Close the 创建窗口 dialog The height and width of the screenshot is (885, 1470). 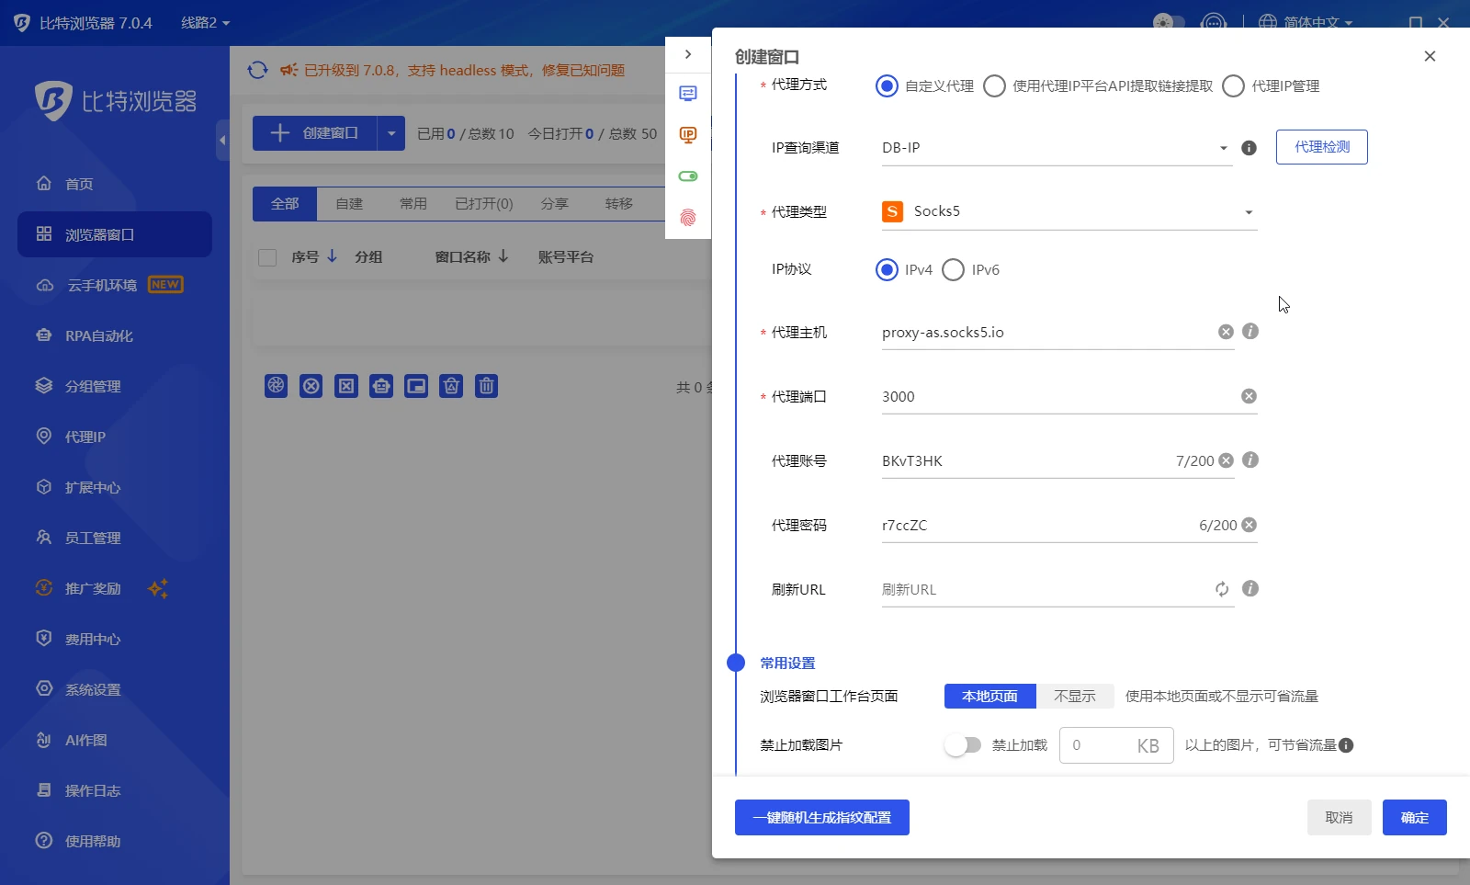coord(1430,56)
